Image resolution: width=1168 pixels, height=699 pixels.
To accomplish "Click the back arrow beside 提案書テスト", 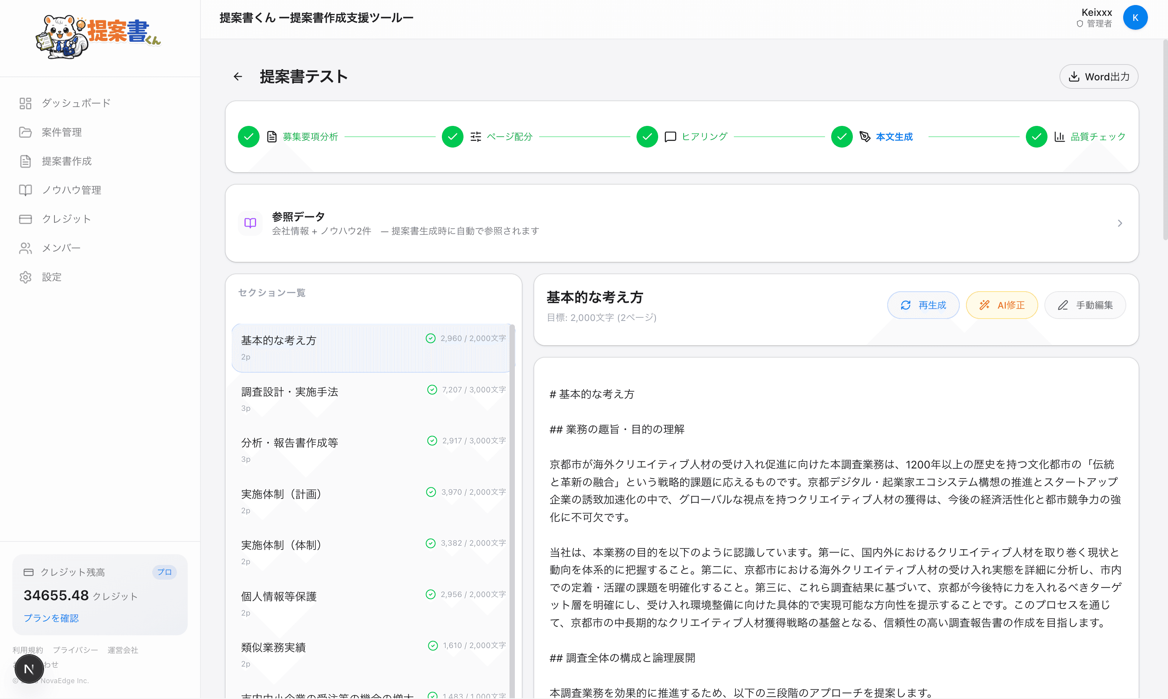I will [x=238, y=76].
